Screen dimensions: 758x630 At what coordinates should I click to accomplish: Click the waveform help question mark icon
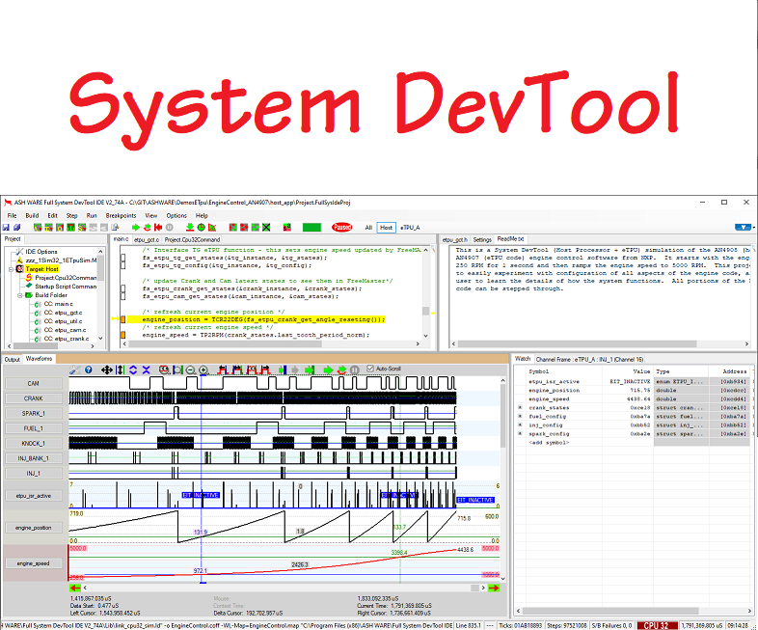89,370
